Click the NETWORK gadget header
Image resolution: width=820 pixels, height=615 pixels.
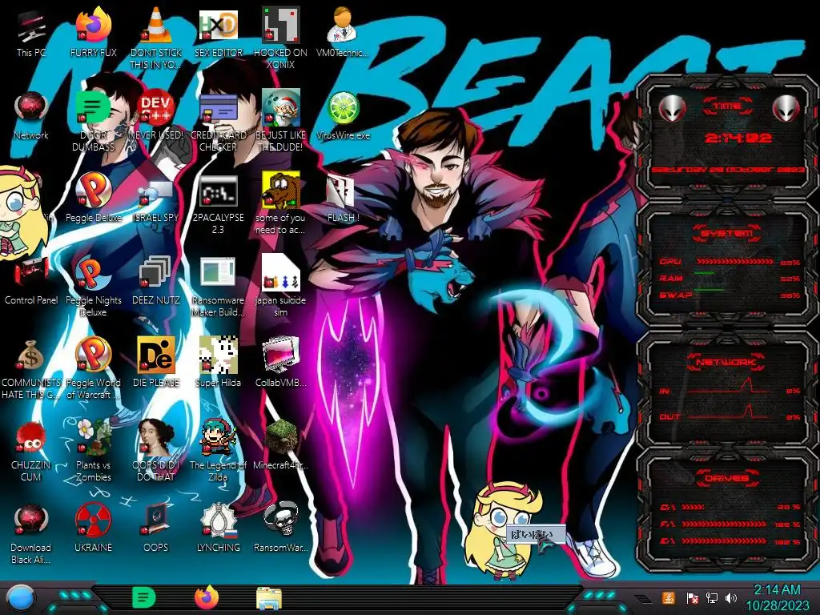pos(726,362)
